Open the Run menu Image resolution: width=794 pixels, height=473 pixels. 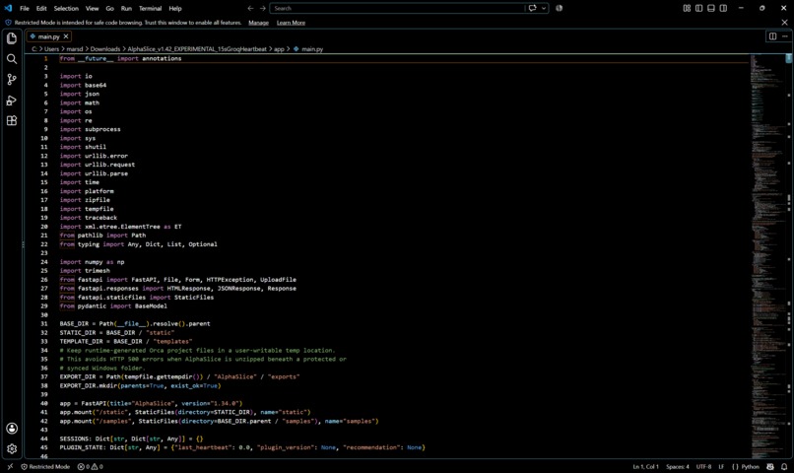[x=127, y=8]
